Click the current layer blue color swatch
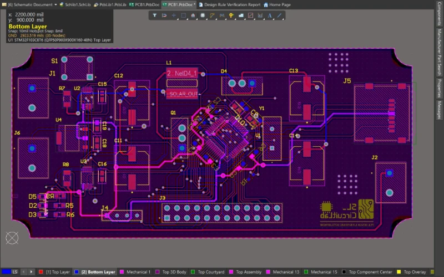The width and height of the screenshot is (444, 277). pos(6,272)
